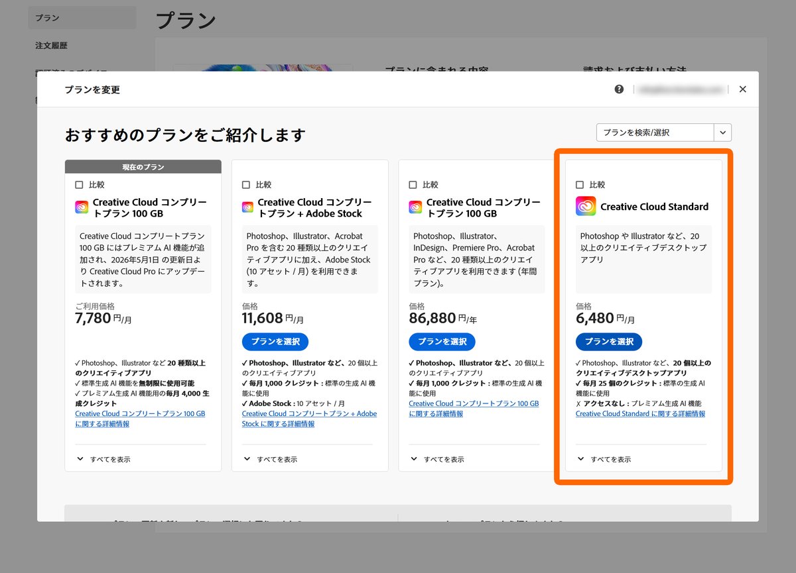Screen dimensions: 796x573
Task: Click Creative Cloud logo on current plan card
Action: click(x=82, y=207)
